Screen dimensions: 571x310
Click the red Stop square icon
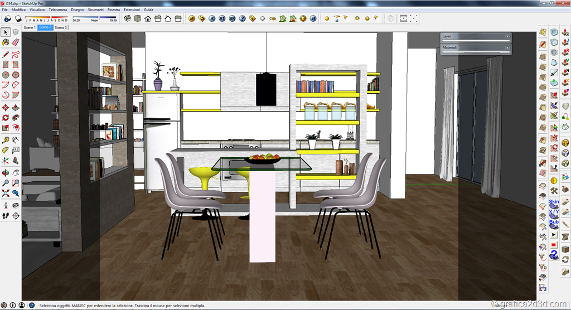(x=554, y=245)
